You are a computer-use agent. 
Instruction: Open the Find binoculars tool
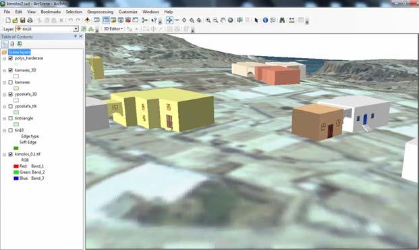click(x=282, y=20)
